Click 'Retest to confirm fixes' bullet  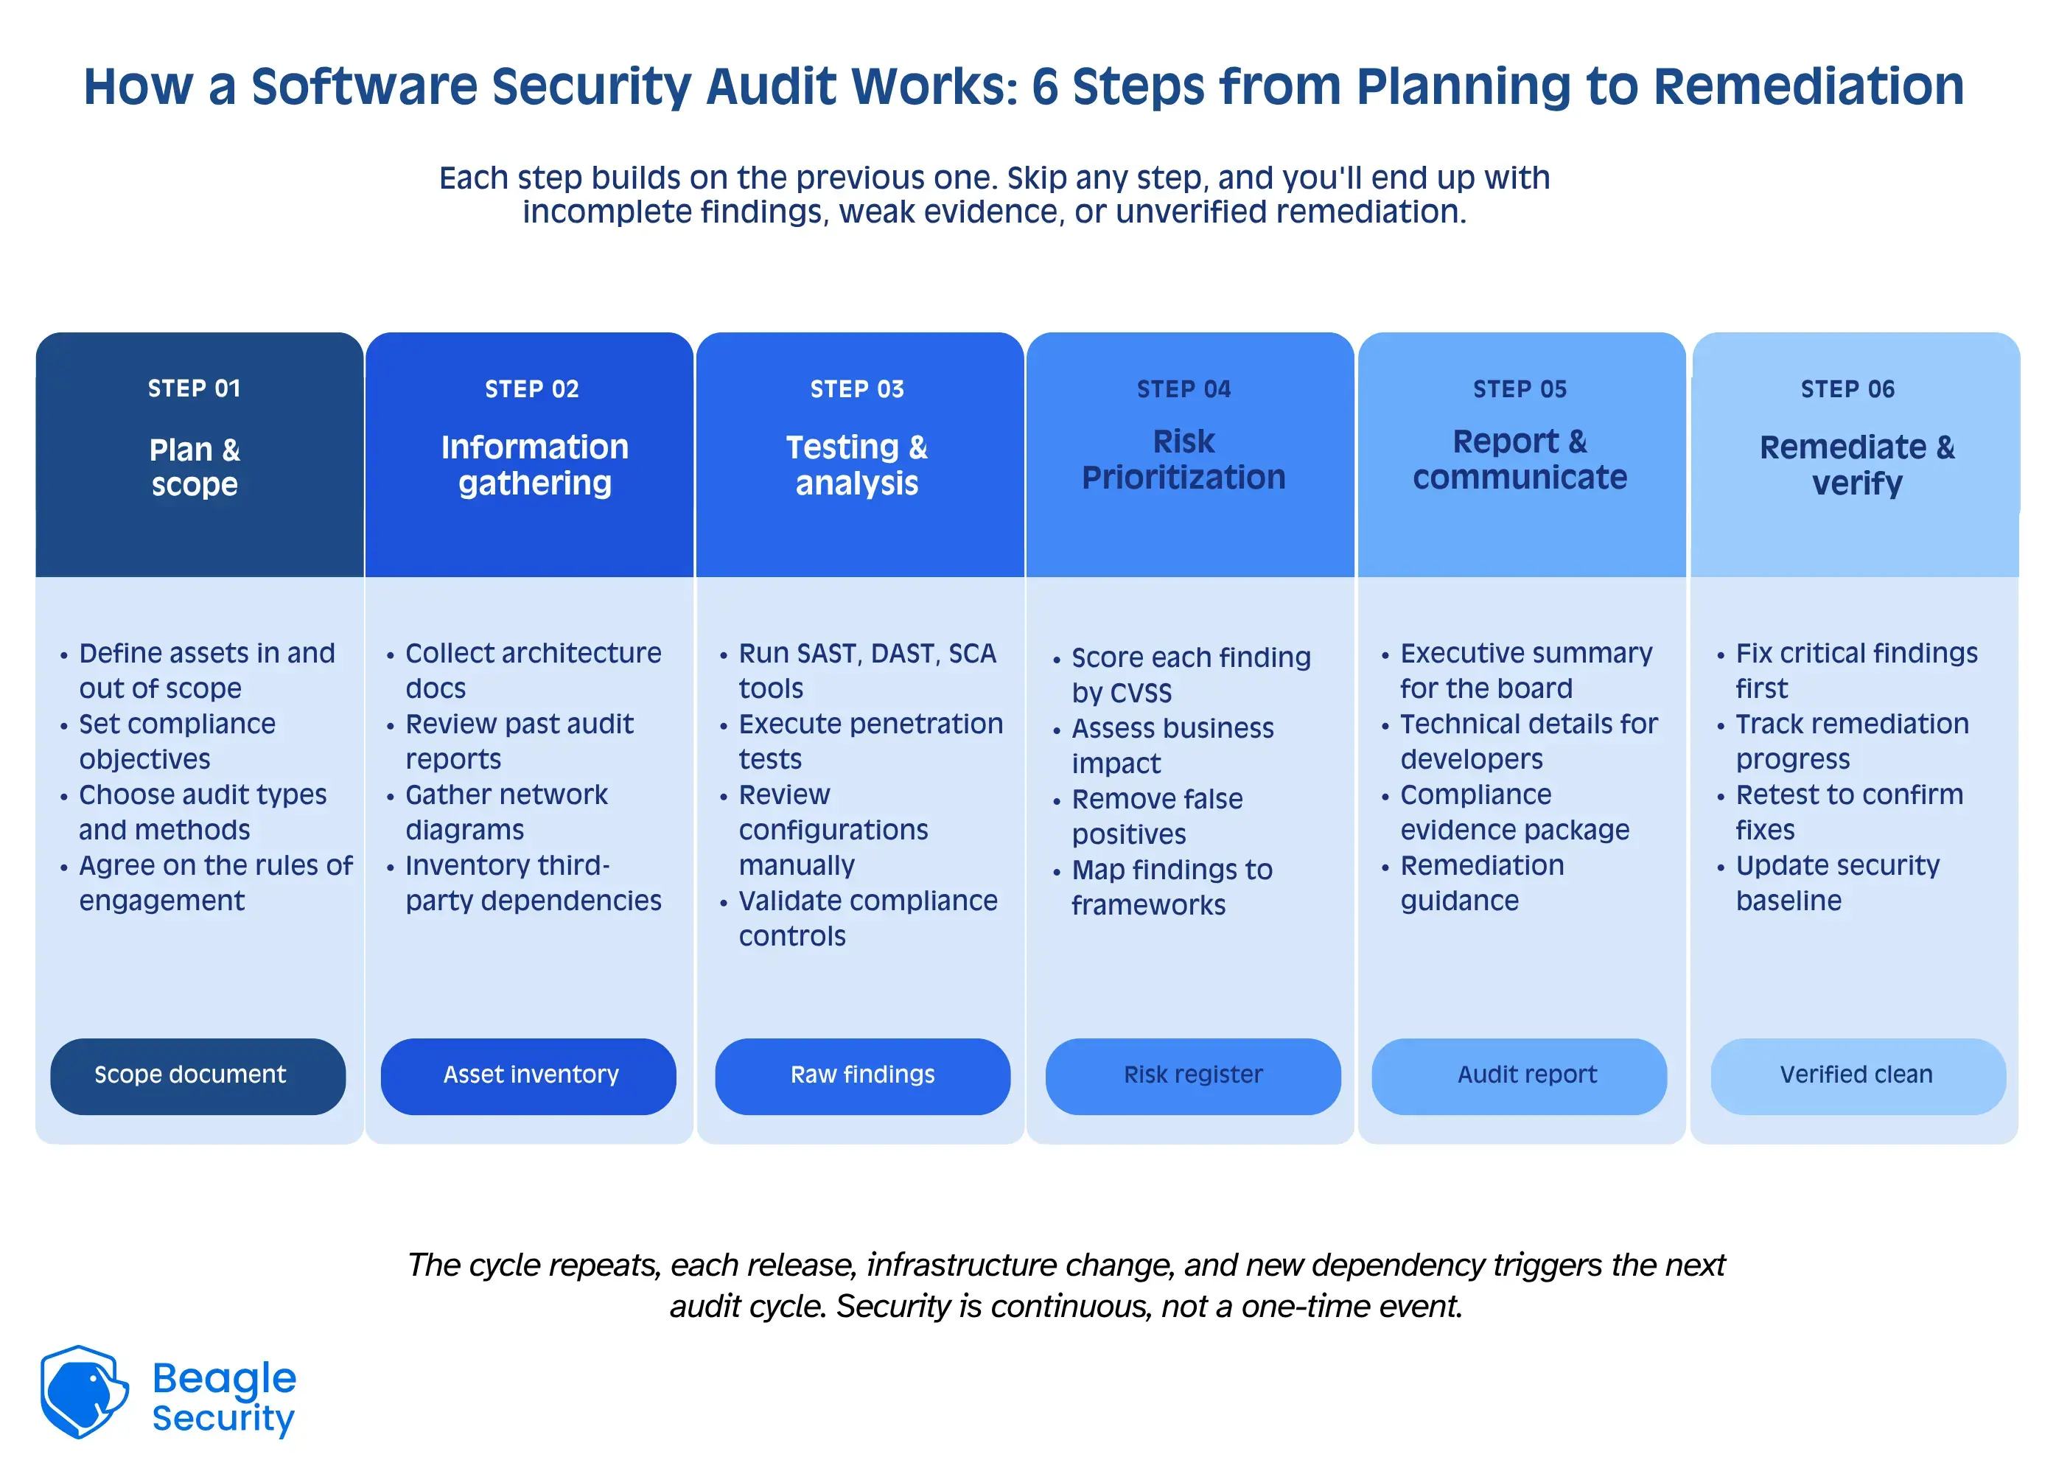point(1850,812)
